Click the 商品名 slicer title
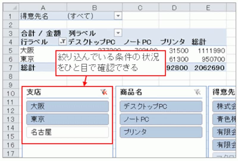 tap(131, 92)
